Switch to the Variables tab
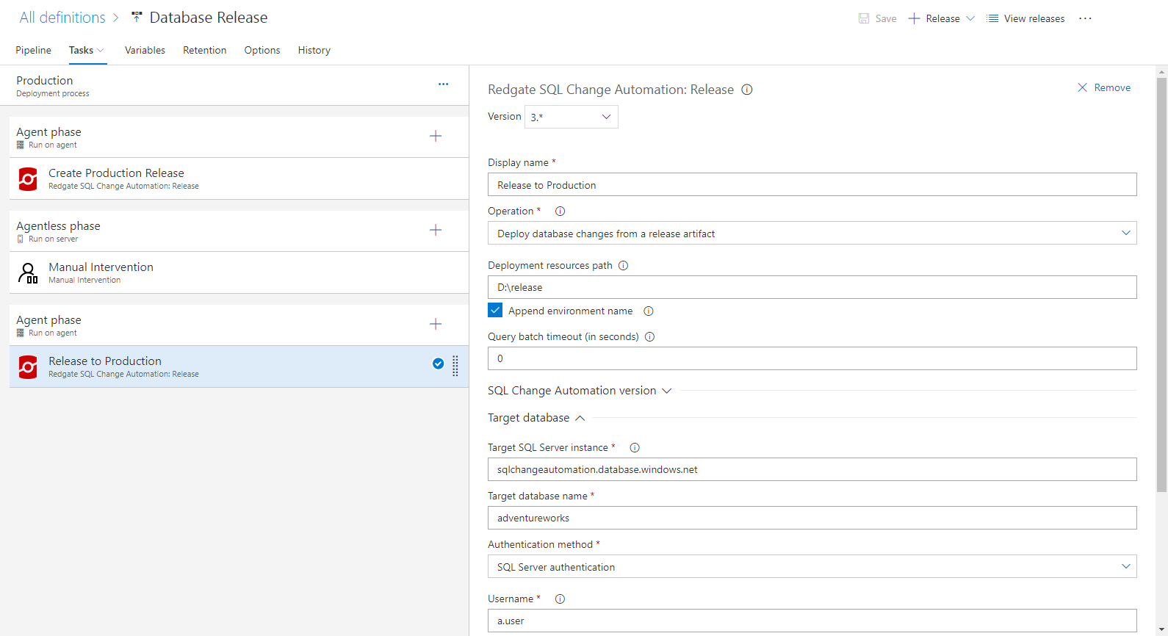 click(x=145, y=50)
